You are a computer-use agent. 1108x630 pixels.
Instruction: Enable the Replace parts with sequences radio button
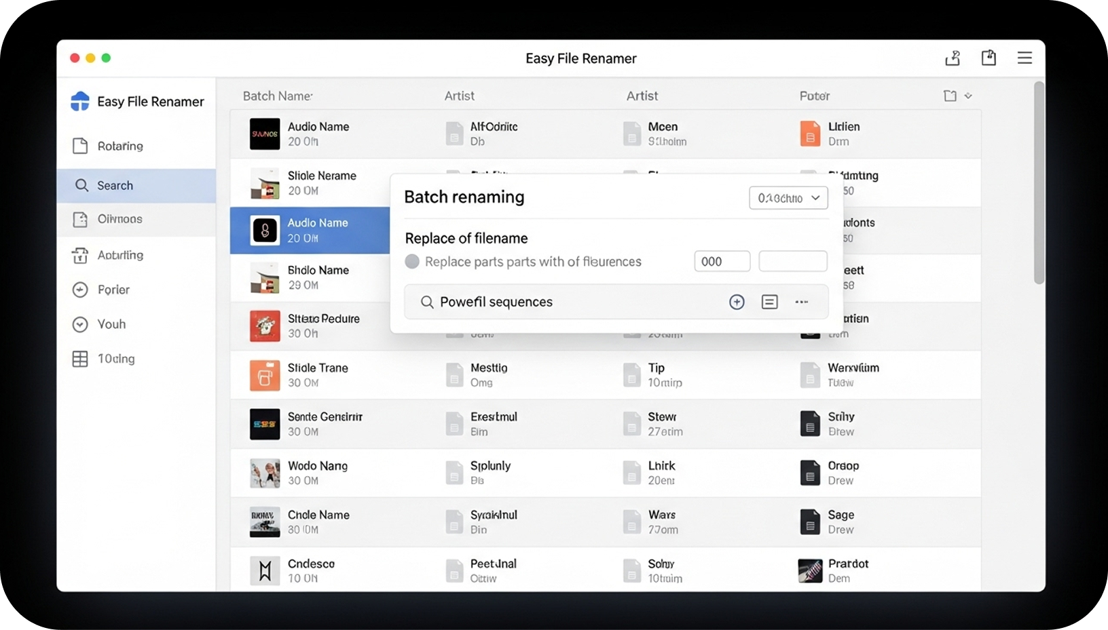[412, 261]
